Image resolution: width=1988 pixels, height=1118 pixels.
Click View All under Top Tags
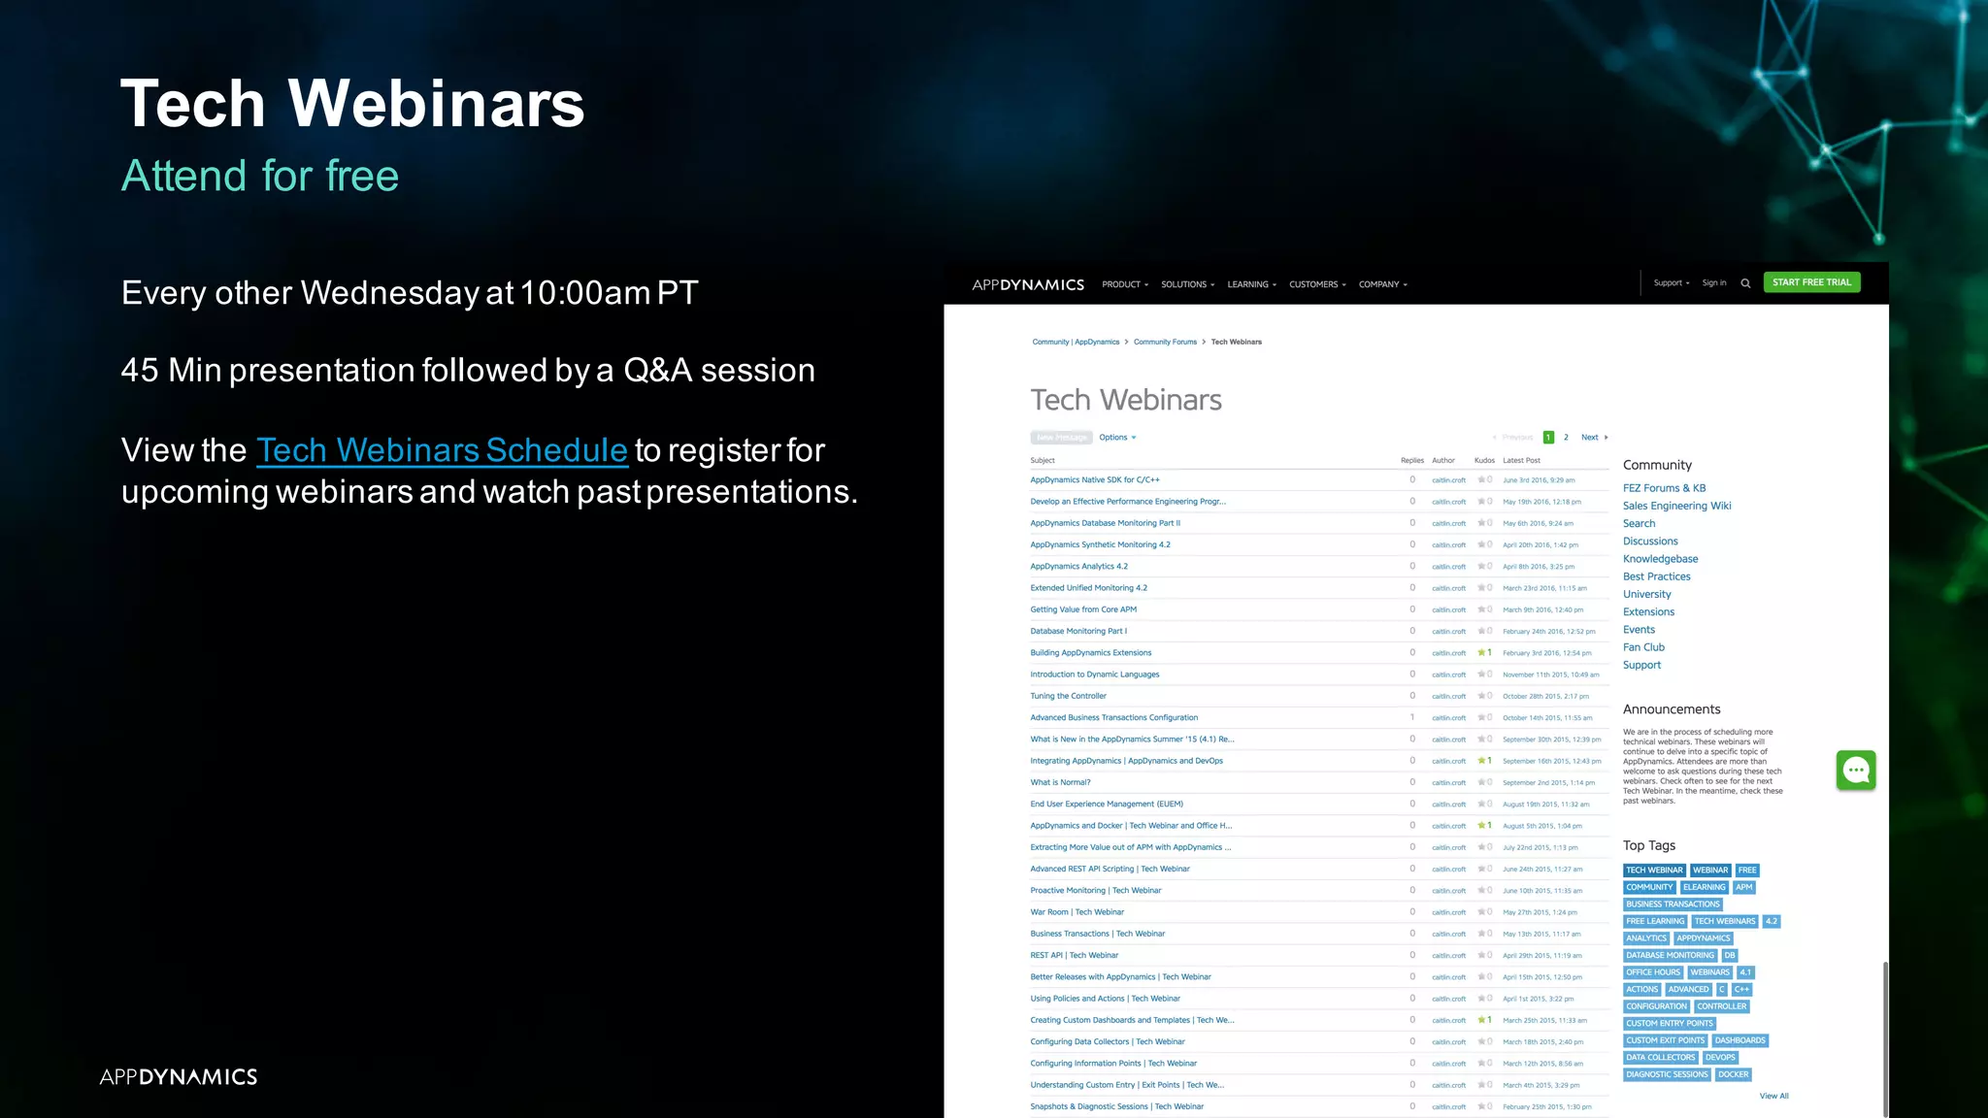(1773, 1097)
